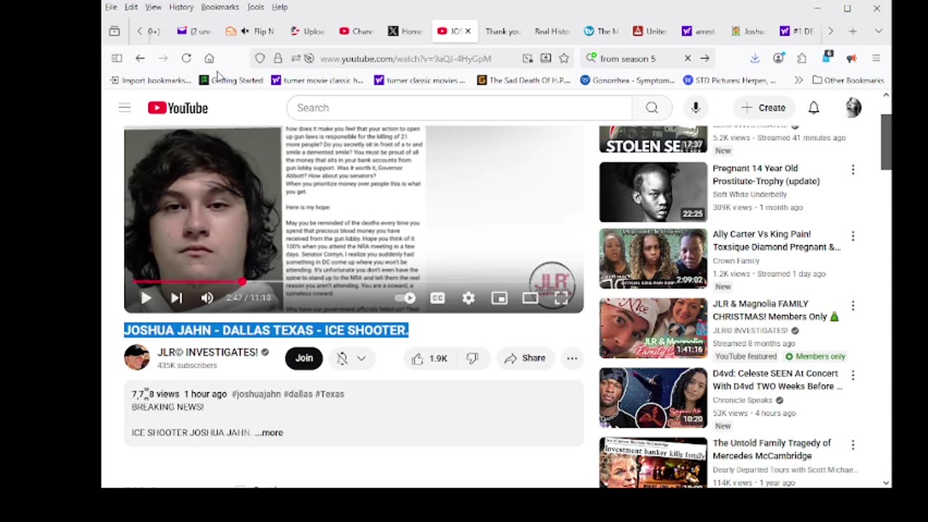The image size is (928, 522).
Task: Open the D4vd Celeste video thumbnail
Action: tap(653, 398)
